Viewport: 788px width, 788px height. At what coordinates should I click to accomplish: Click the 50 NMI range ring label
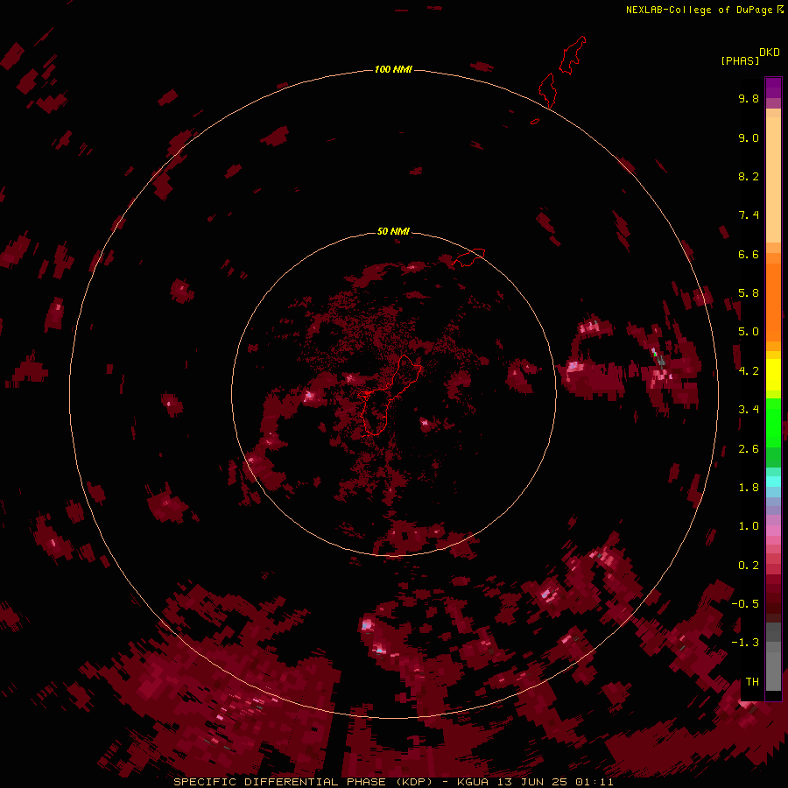(x=393, y=231)
